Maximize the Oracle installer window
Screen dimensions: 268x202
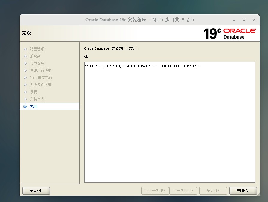tap(244, 20)
